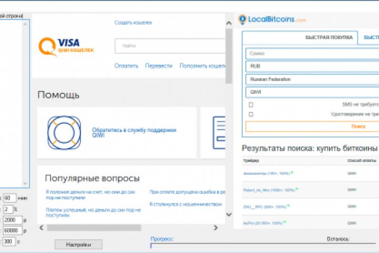
Task: Click the field containing 60000 р
Action: [x=12, y=230]
